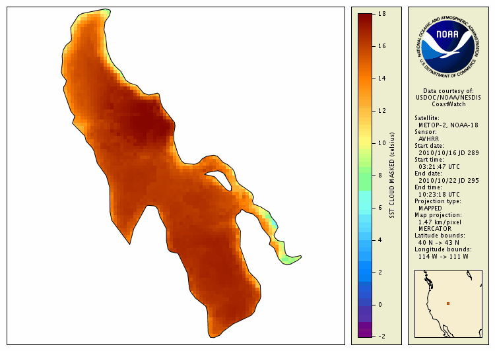495x351 pixels.
Task: Click the MERCATOR value
Action: pyautogui.click(x=435, y=228)
